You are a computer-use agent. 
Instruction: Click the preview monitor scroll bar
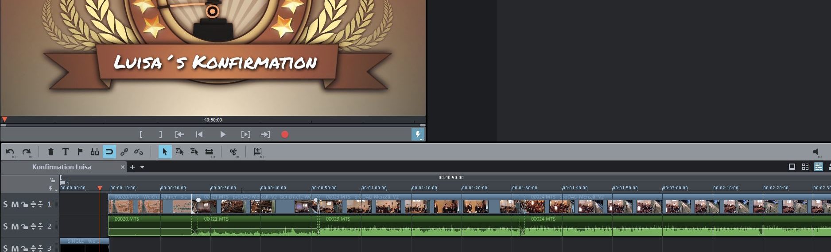point(213,125)
